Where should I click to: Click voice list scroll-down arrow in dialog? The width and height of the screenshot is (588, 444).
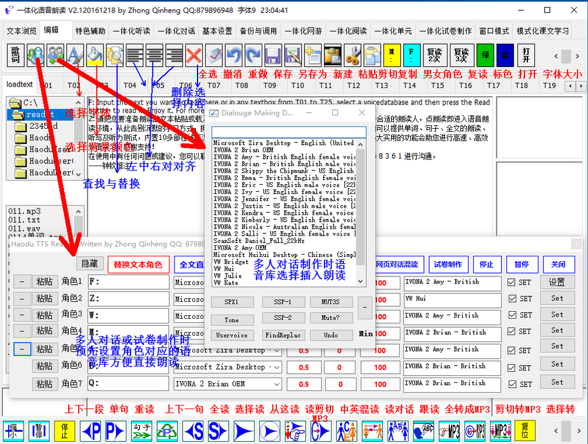tap(360, 281)
